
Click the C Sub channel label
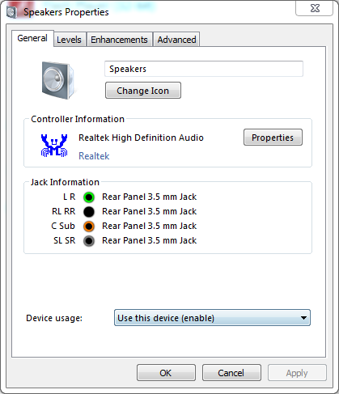click(x=63, y=226)
